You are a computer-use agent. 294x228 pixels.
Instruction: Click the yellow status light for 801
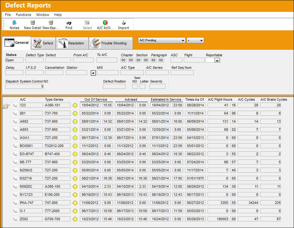click(x=75, y=114)
